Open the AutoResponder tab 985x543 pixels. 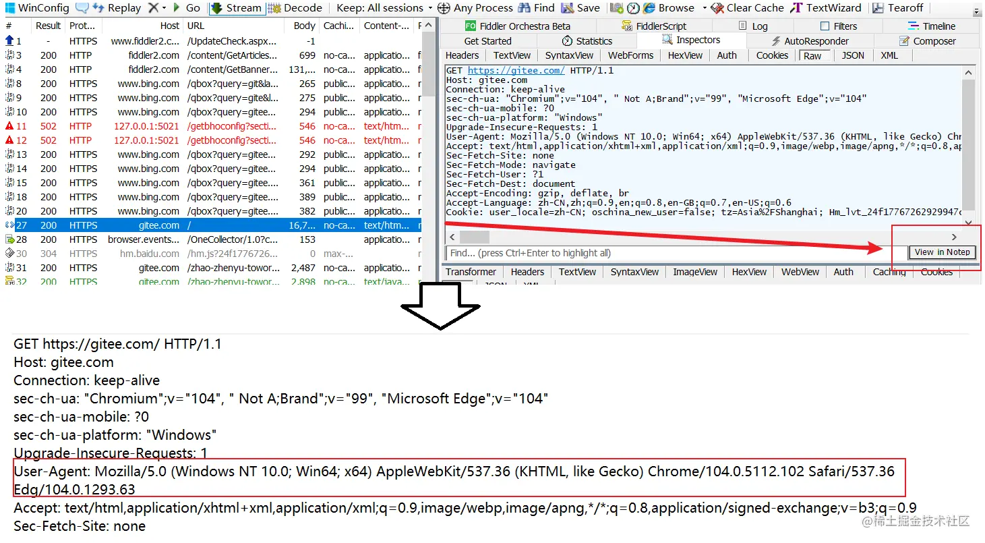[x=810, y=41]
